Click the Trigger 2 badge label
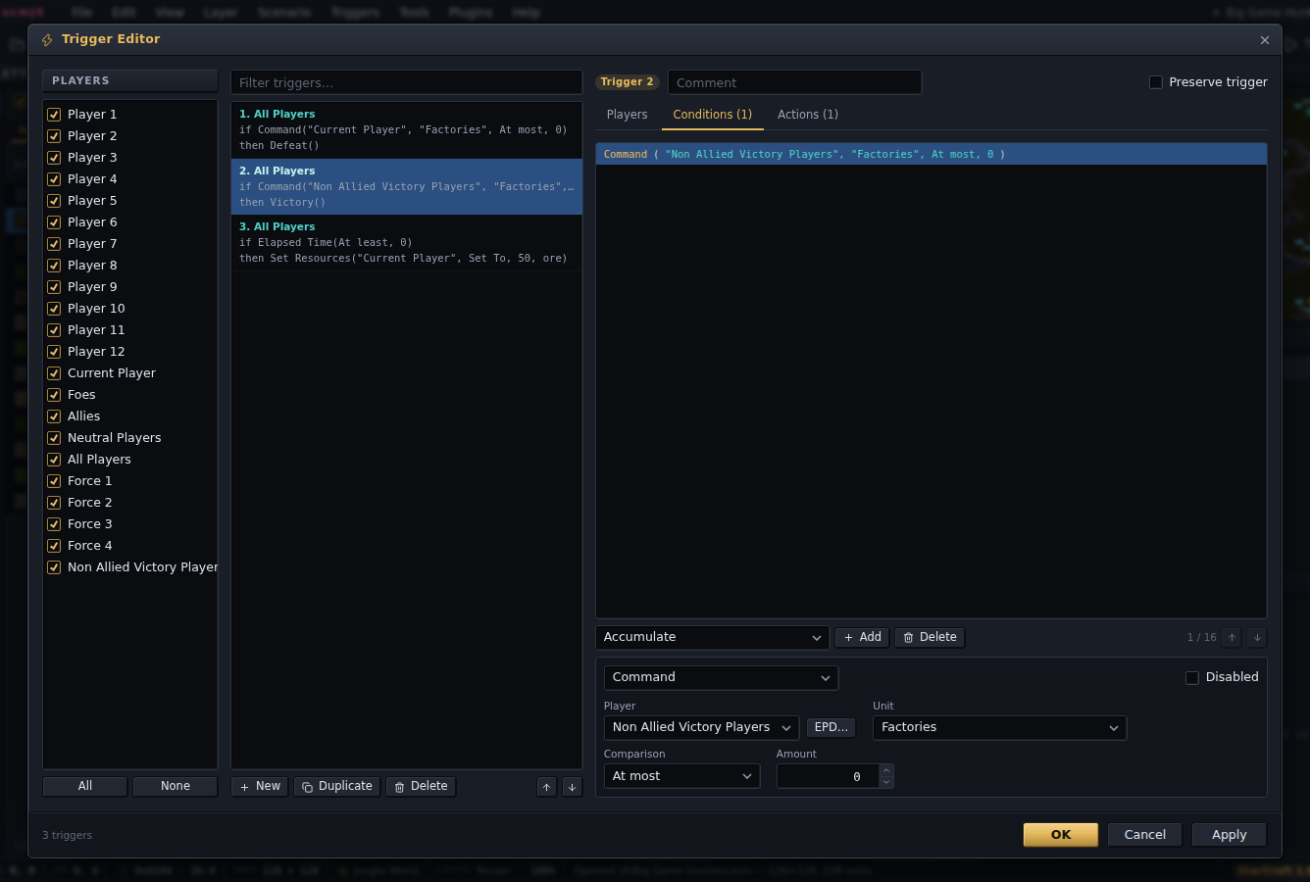 pos(627,82)
